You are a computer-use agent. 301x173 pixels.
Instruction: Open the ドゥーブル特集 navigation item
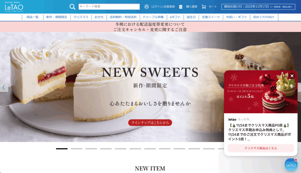coord(153,17)
